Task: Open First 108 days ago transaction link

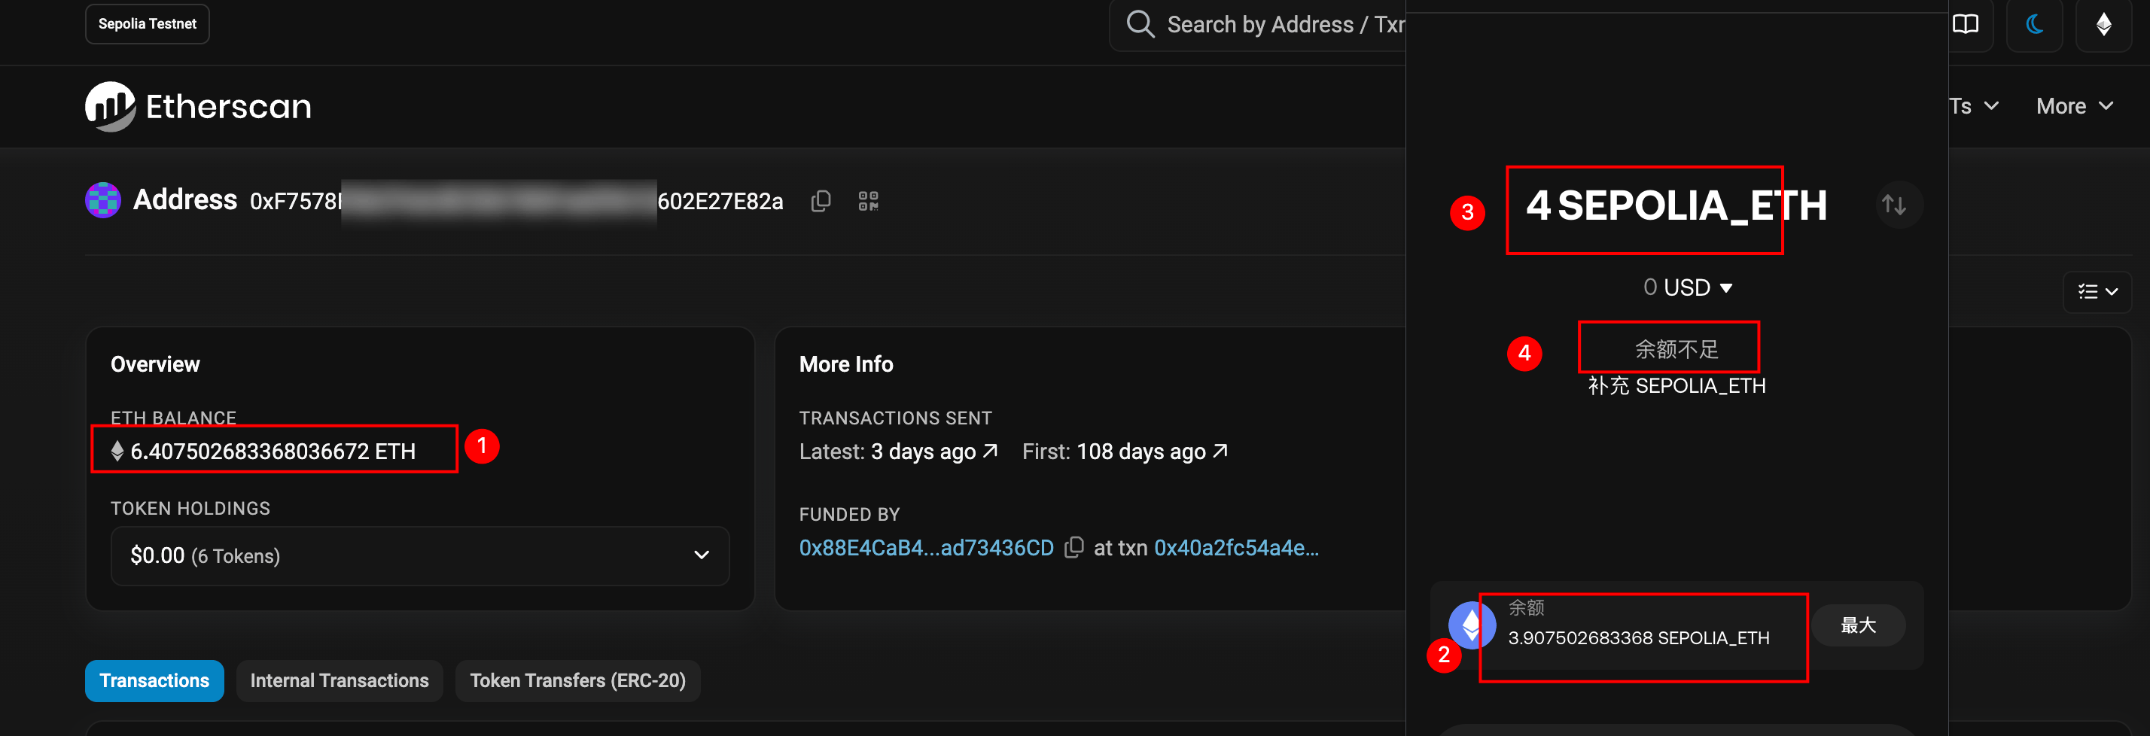Action: coord(1152,452)
